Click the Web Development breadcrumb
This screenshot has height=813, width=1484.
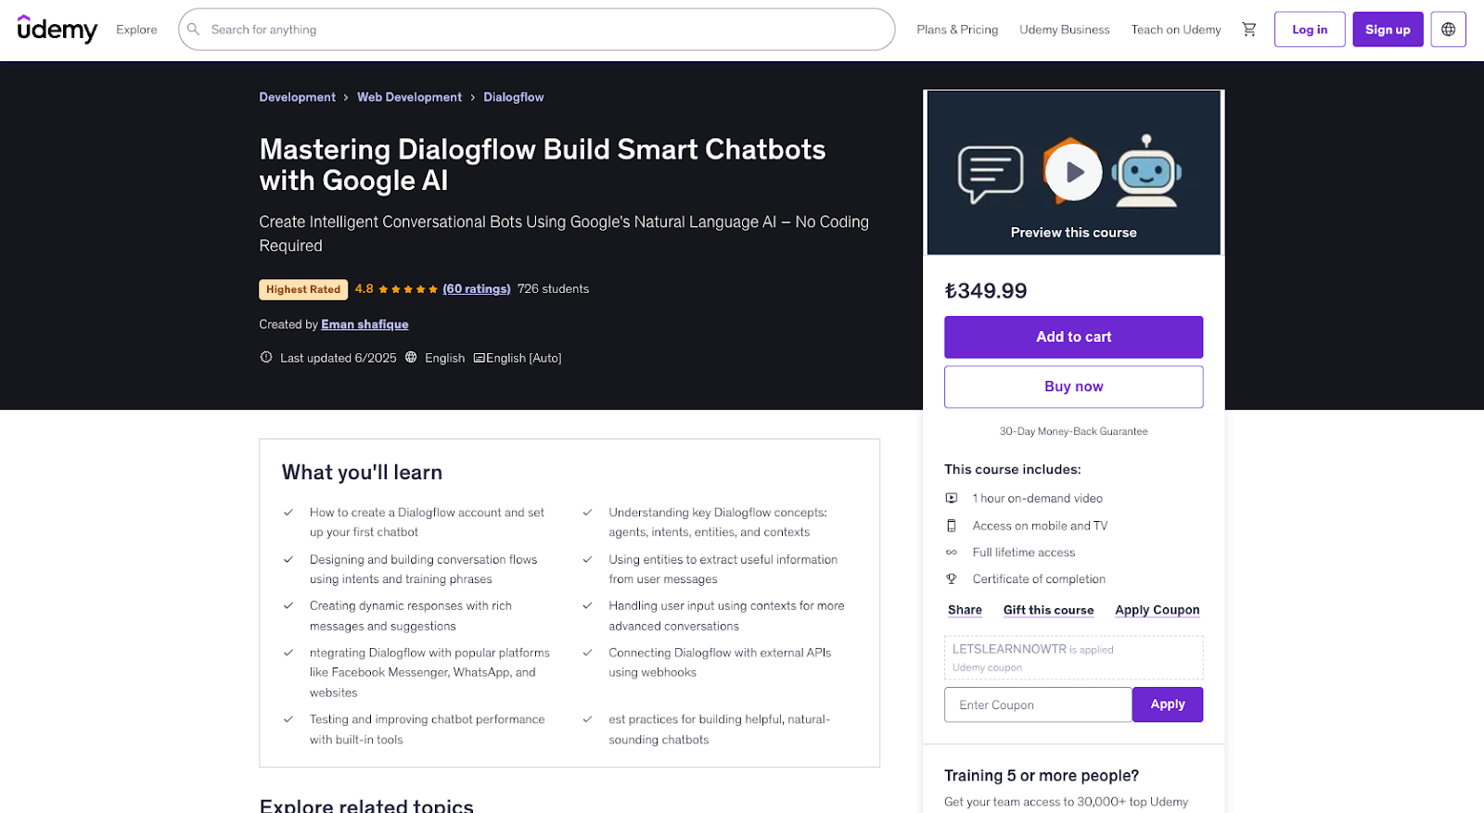409,97
